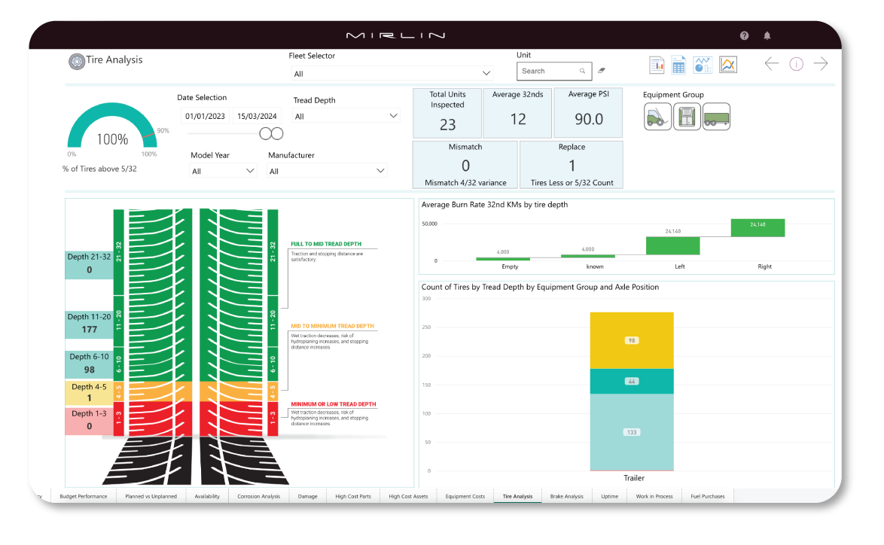Filter by the trailer Equipment Group icon
Viewport: 884px width, 545px height.
(x=716, y=117)
